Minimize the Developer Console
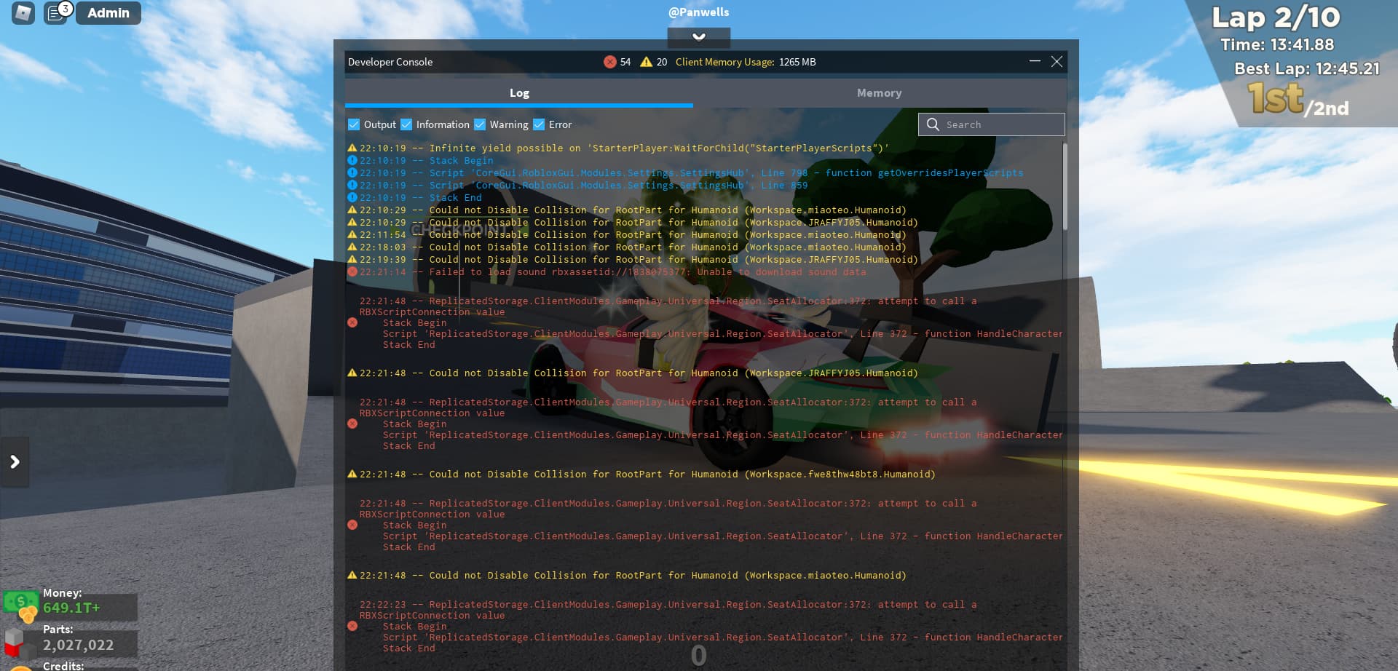The image size is (1398, 671). tap(1033, 62)
